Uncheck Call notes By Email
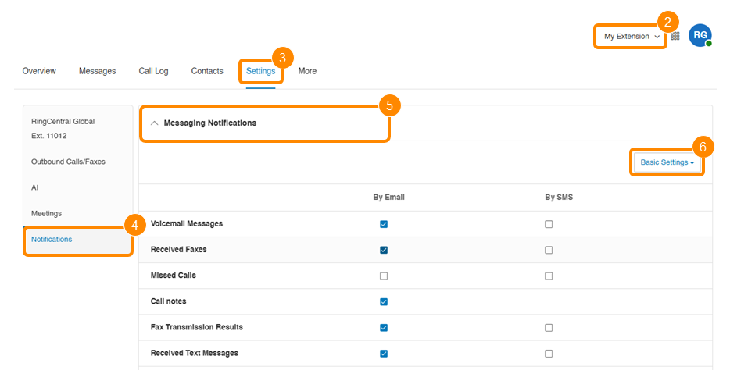730x381 pixels. pyautogui.click(x=384, y=302)
